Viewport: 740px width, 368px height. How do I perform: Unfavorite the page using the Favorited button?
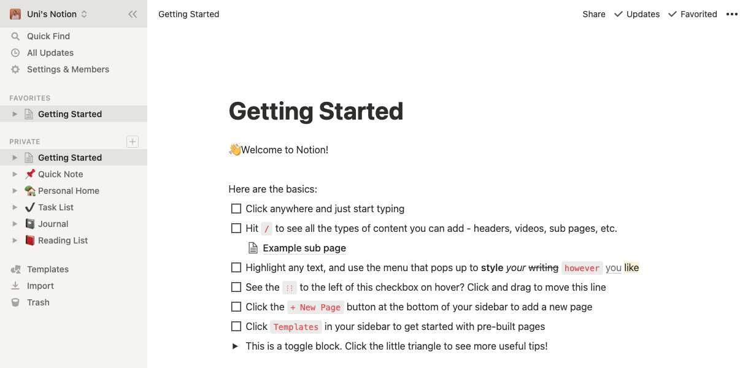click(x=698, y=14)
